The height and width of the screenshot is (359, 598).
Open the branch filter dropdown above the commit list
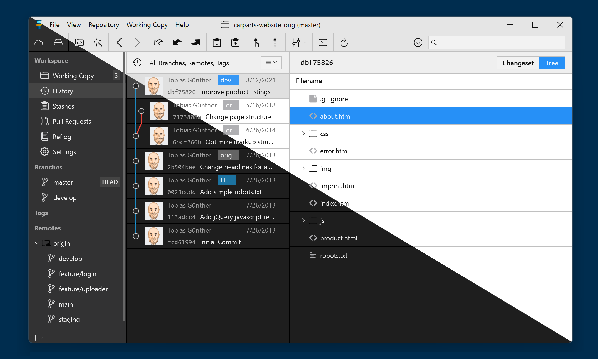[x=271, y=63]
